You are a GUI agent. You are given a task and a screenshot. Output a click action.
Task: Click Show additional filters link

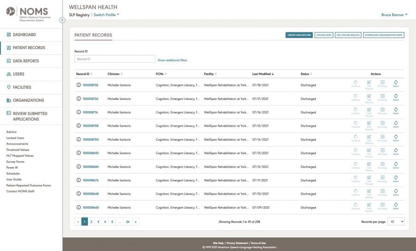tap(172, 60)
